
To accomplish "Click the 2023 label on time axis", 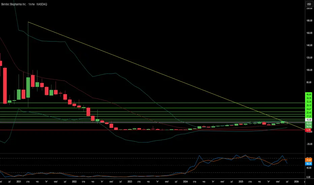I will [129, 181].
